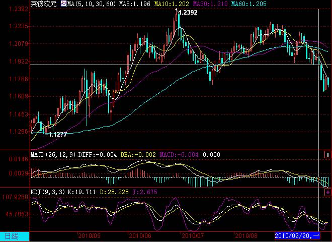Click the 2010/05 date marker

[x=89, y=236]
